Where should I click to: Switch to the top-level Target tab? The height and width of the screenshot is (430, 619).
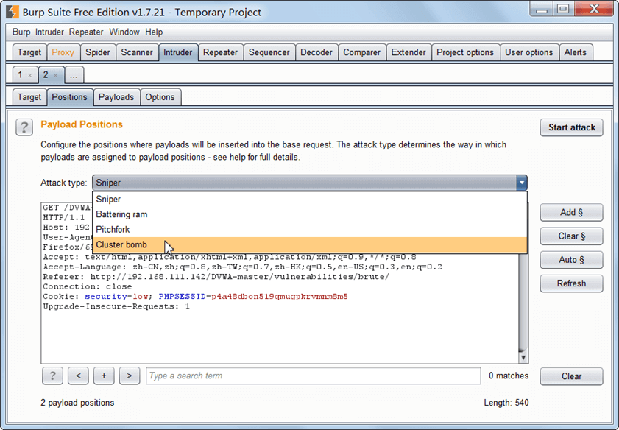(29, 52)
